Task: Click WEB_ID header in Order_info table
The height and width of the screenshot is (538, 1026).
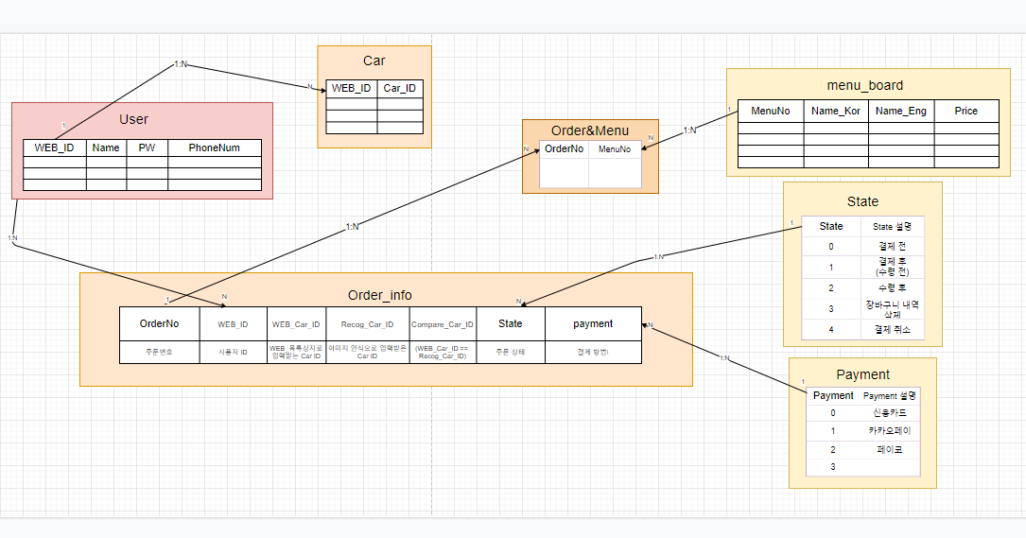Action: (233, 324)
